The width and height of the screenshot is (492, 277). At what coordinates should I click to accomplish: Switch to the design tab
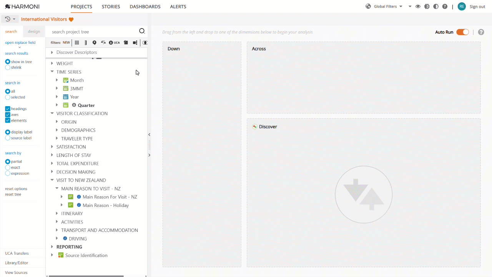coord(34,32)
